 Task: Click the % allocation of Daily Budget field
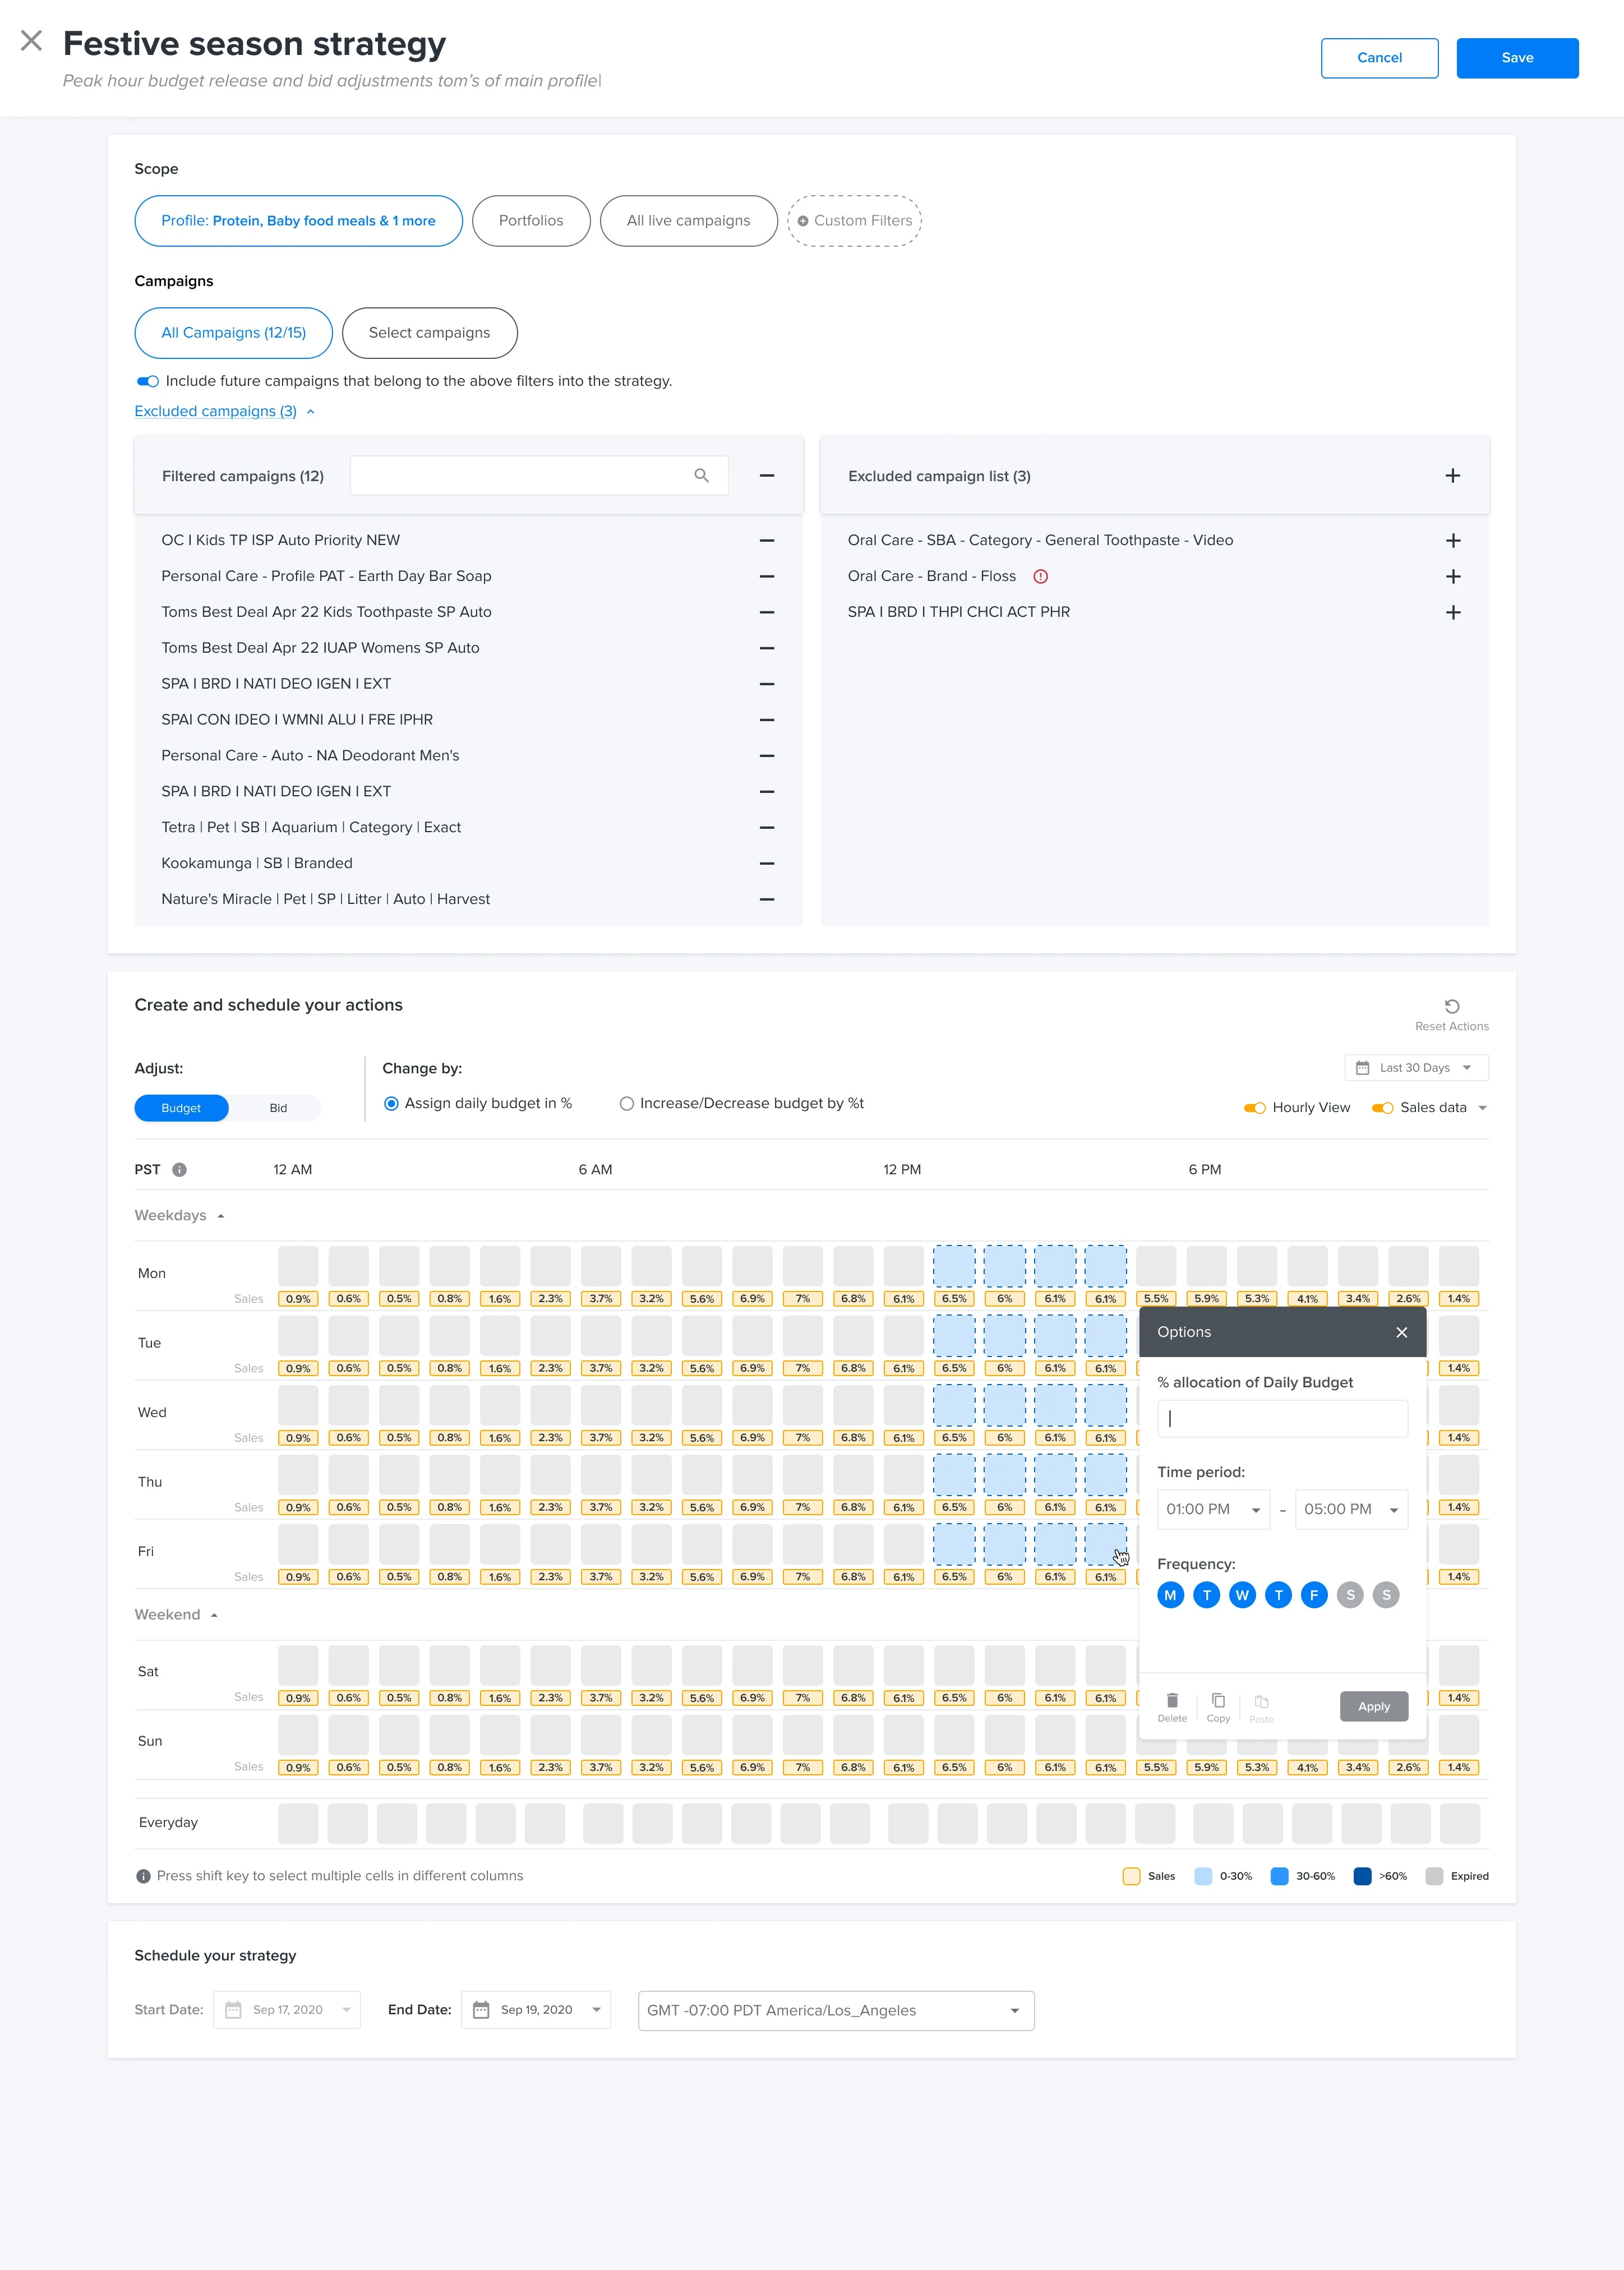click(x=1282, y=1418)
